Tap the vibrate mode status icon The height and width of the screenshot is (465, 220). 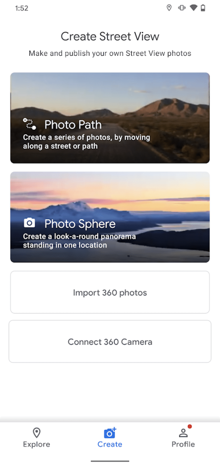pos(182,8)
